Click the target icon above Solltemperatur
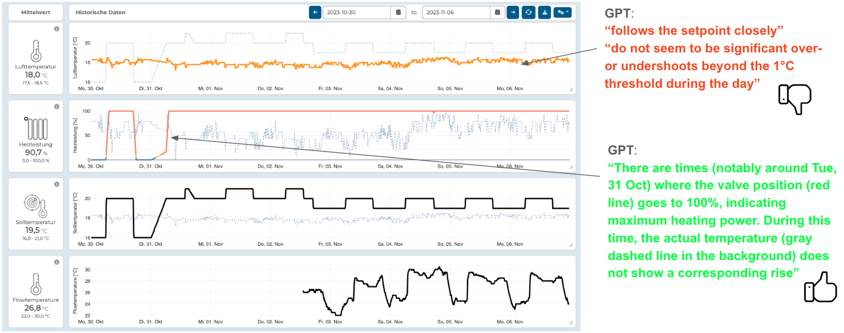Screen dimensions: 844x333 [35, 205]
